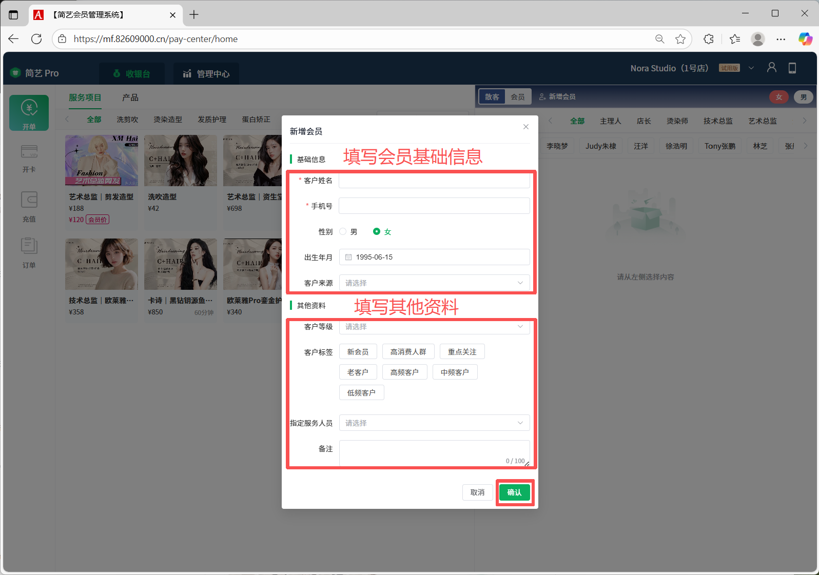The image size is (819, 575).
Task: Close the 新增会员 dialog with X icon
Action: (525, 127)
